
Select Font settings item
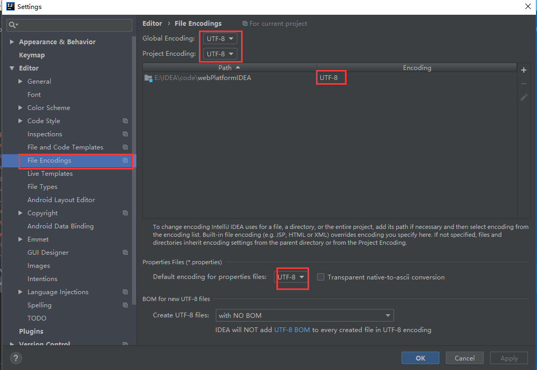[x=34, y=95]
